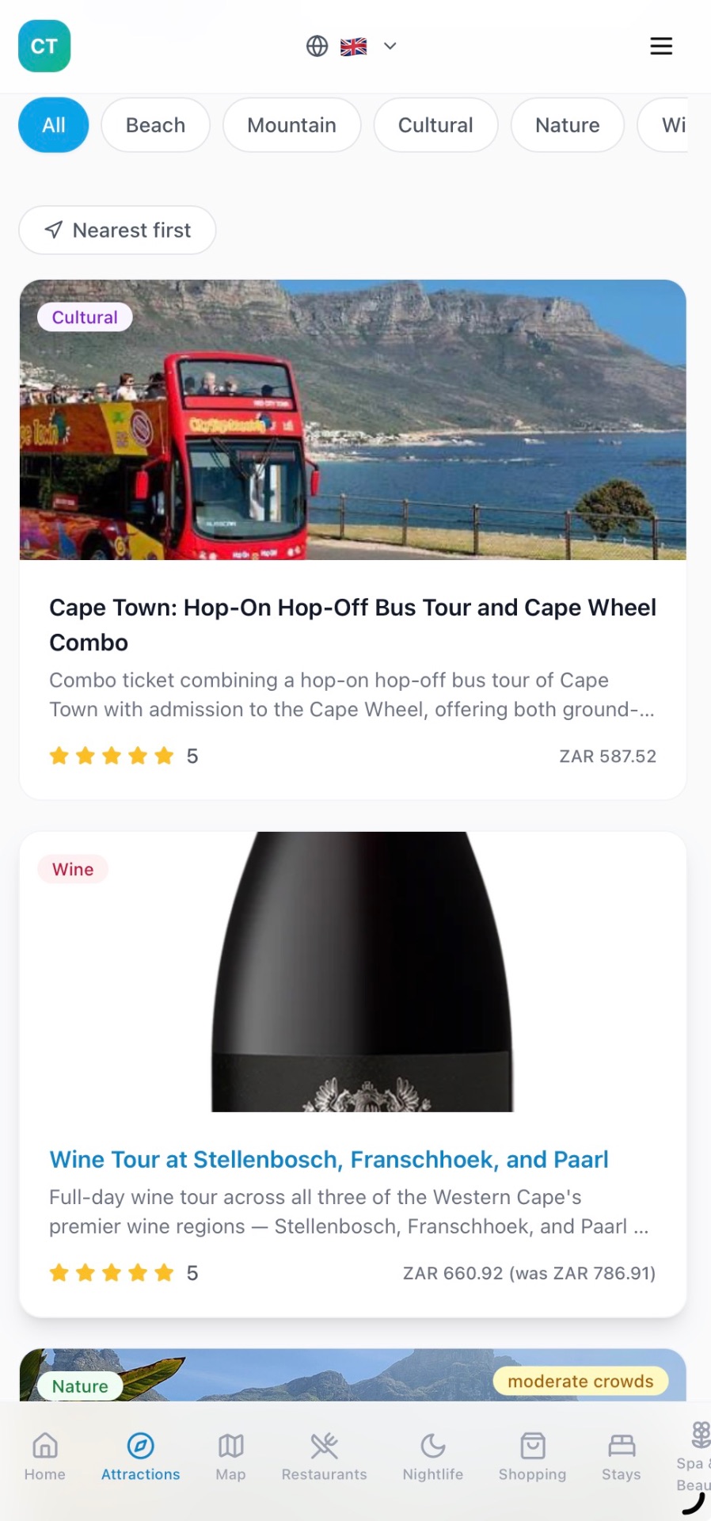711x1521 pixels.
Task: Click the globe language icon
Action: pyautogui.click(x=317, y=46)
